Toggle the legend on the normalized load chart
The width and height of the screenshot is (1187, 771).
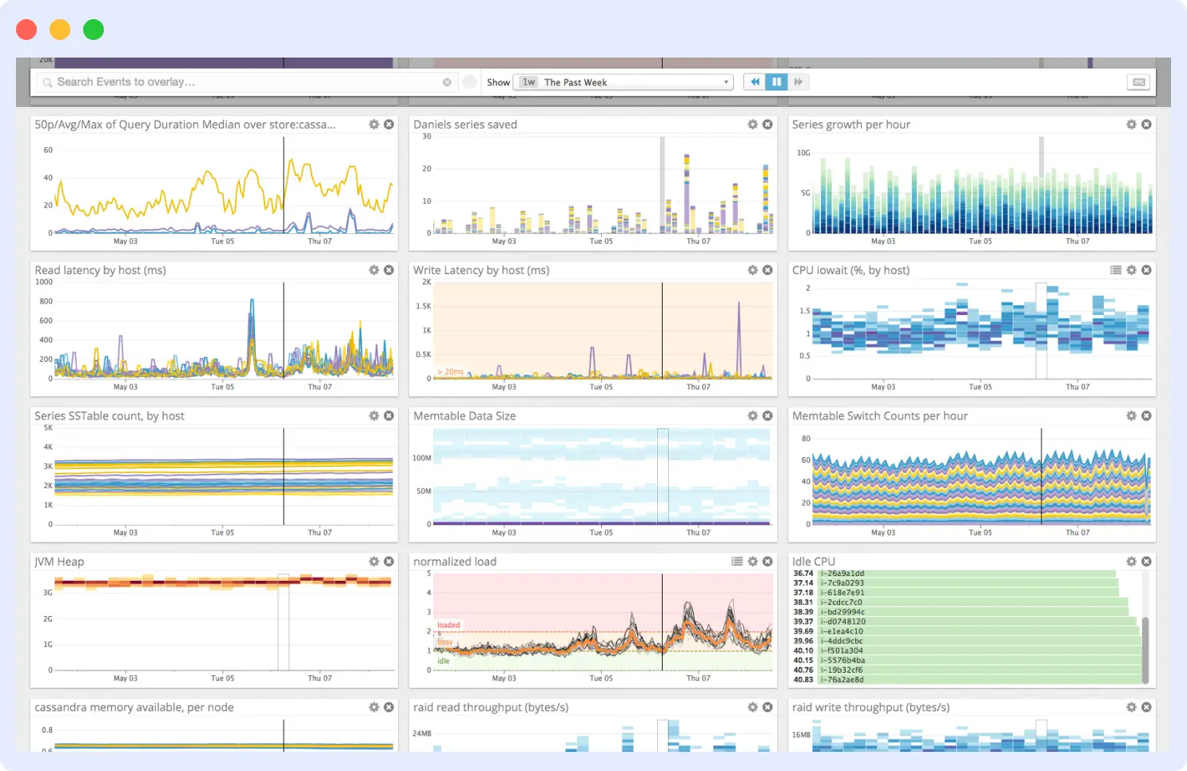click(x=736, y=562)
